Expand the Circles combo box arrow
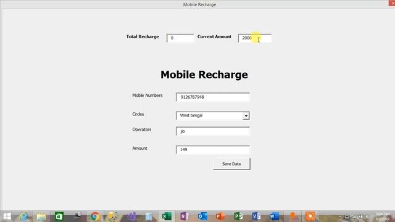Image resolution: width=395 pixels, height=222 pixels. tap(246, 116)
